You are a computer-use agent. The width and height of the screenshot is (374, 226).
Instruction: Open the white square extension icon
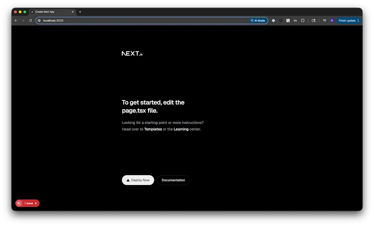288,20
